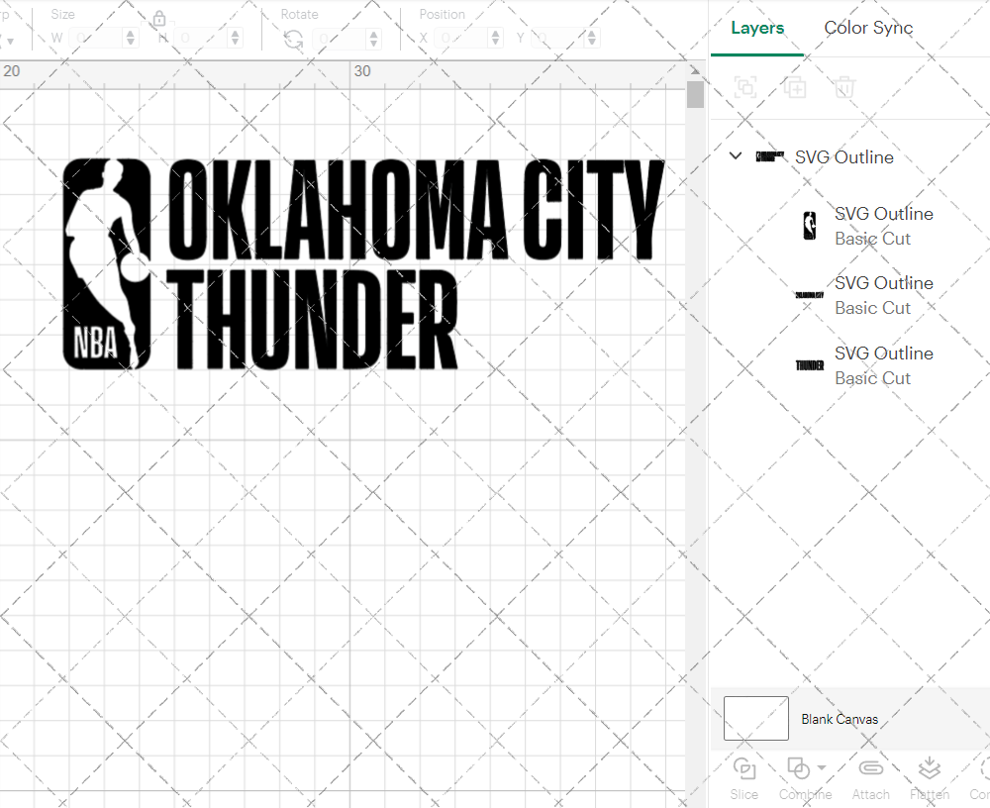Collapse the SVG Outline layer group
This screenshot has height=808, width=990.
point(735,156)
